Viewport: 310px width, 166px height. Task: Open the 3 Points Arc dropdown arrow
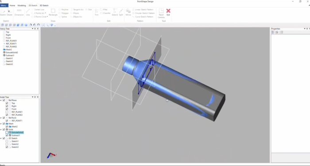tap(46, 13)
